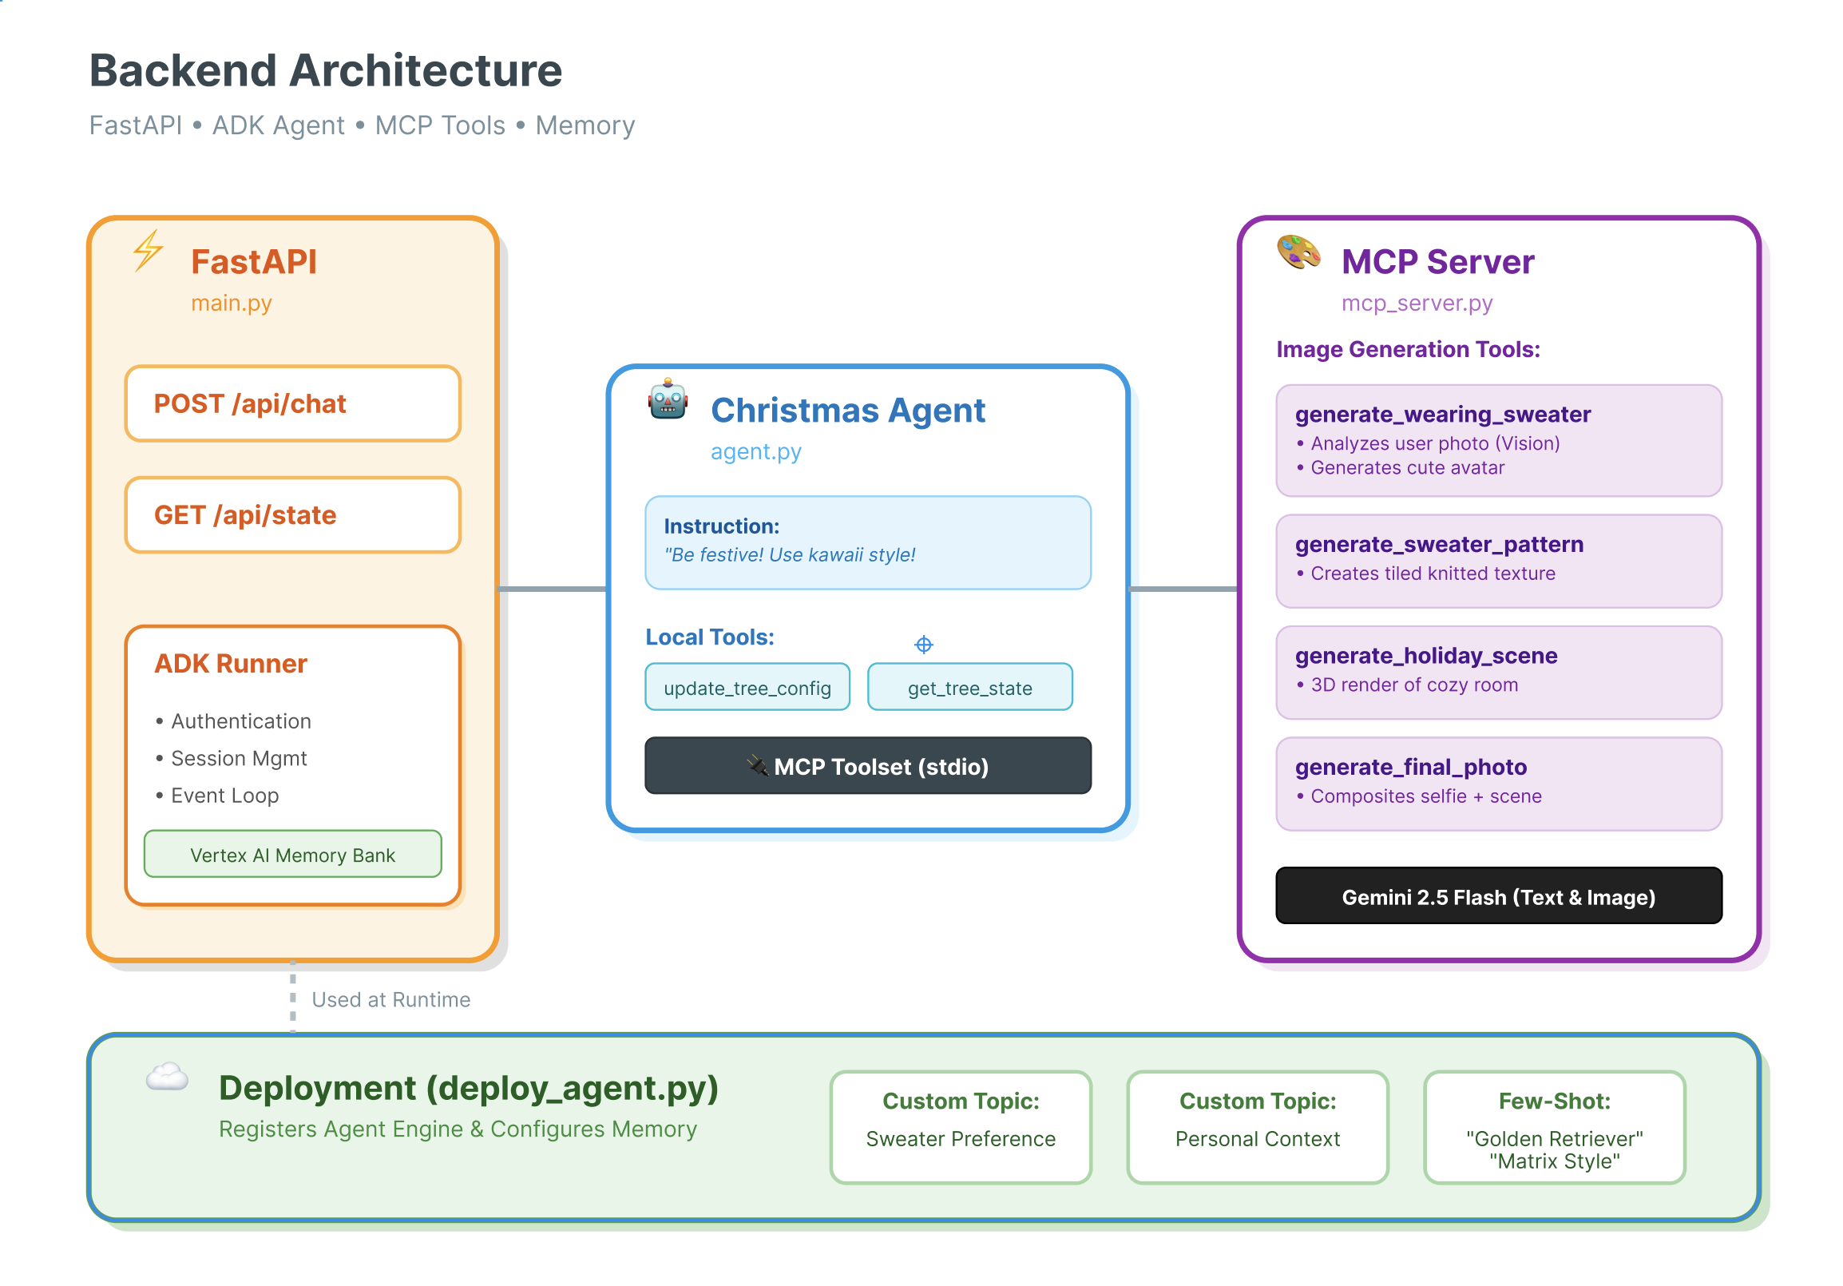The height and width of the screenshot is (1286, 1843).
Task: Select the Vertex AI Memory Bank badge
Action: point(292,854)
